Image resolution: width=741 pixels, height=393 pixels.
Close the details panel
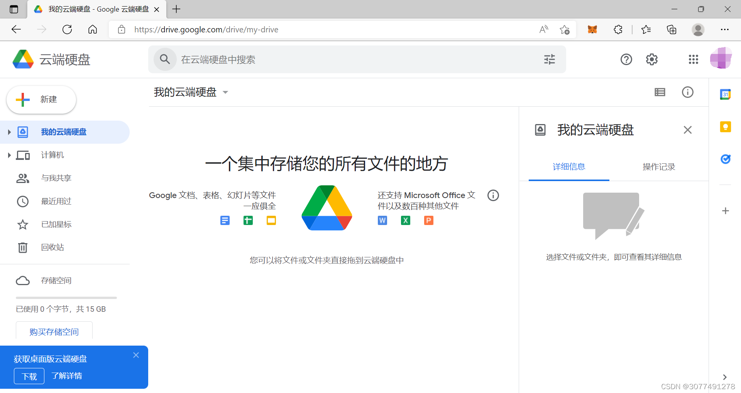687,130
